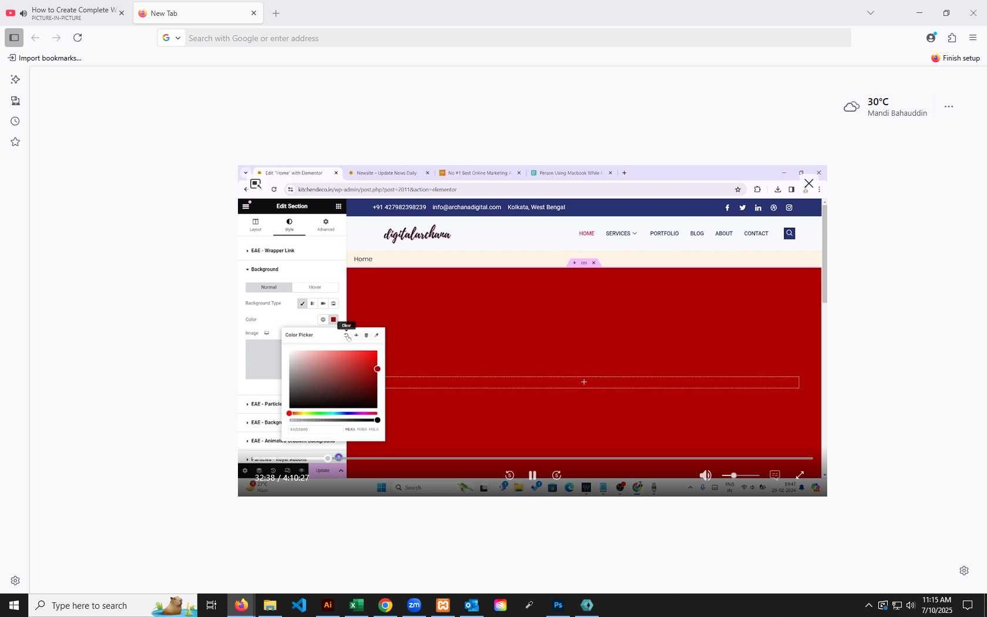Screen dimensions: 987x617
Task: Rewind the video five seconds
Action: tap(509, 475)
